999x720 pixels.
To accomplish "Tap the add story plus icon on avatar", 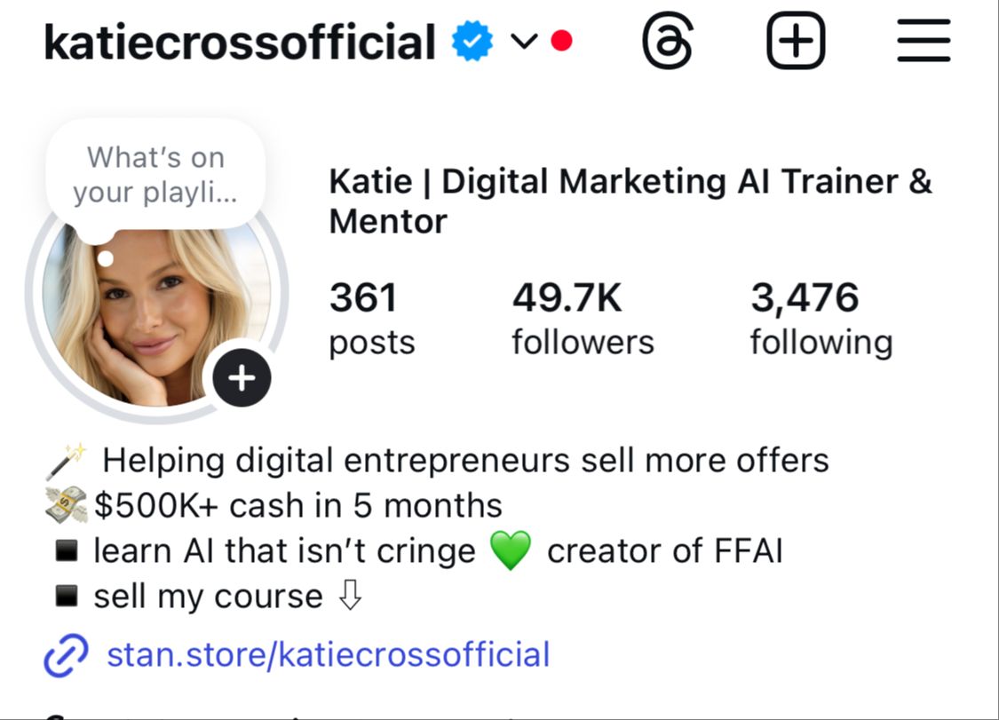I will click(x=242, y=379).
